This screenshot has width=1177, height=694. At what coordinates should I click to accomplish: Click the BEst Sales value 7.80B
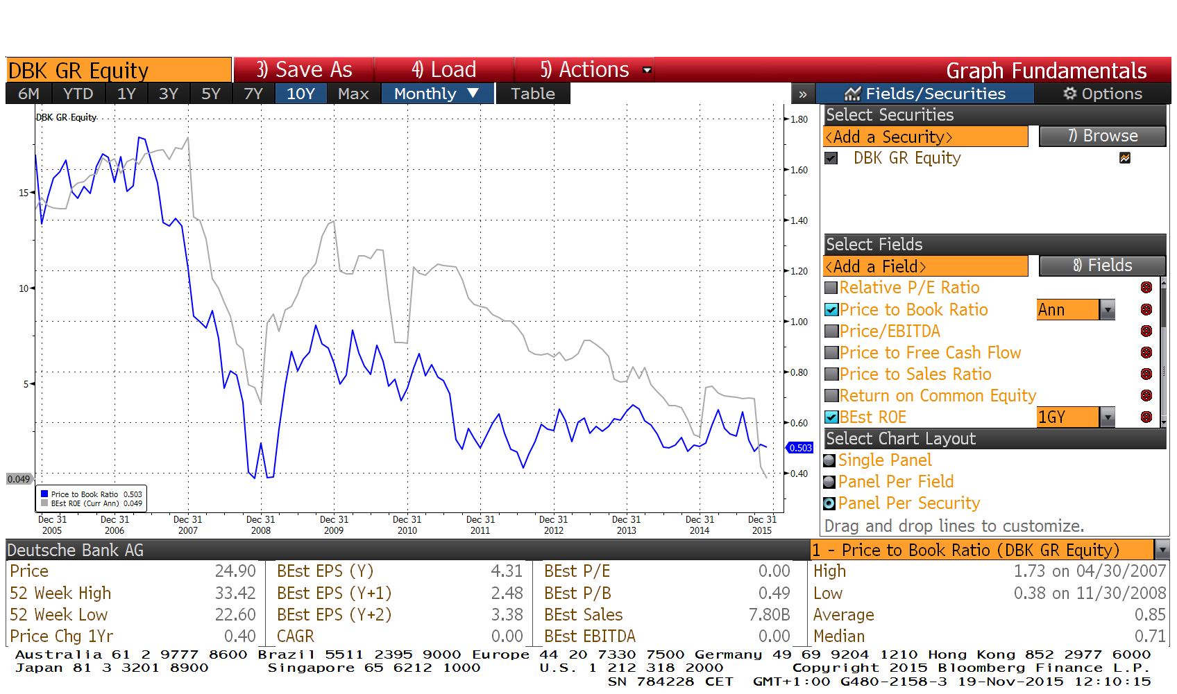click(x=769, y=615)
